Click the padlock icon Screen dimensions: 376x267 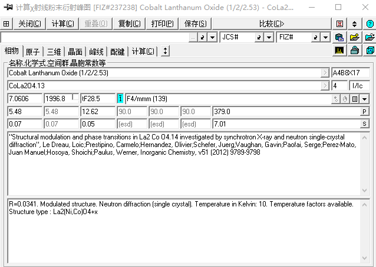(354, 51)
